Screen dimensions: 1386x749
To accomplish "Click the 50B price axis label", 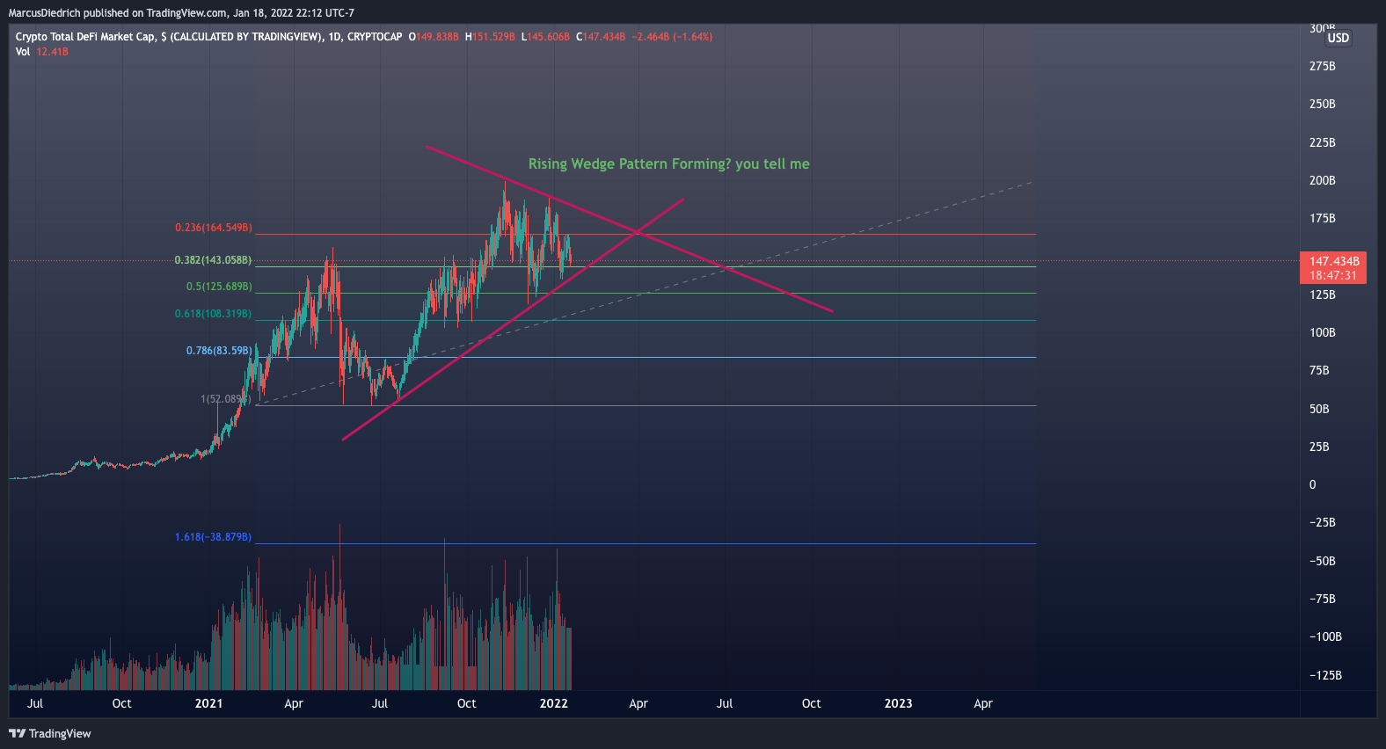I will point(1319,409).
